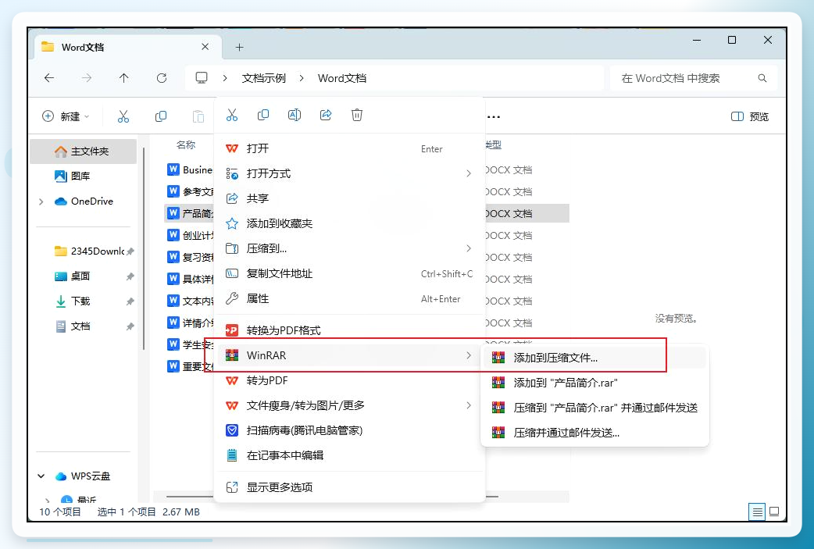
Task: Refresh the current folder
Action: tap(162, 78)
